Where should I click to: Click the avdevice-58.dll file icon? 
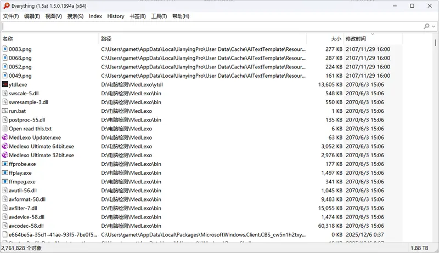(5, 217)
